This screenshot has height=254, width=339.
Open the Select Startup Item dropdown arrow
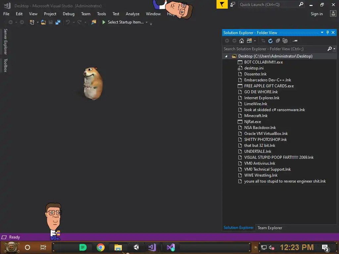tap(147, 22)
